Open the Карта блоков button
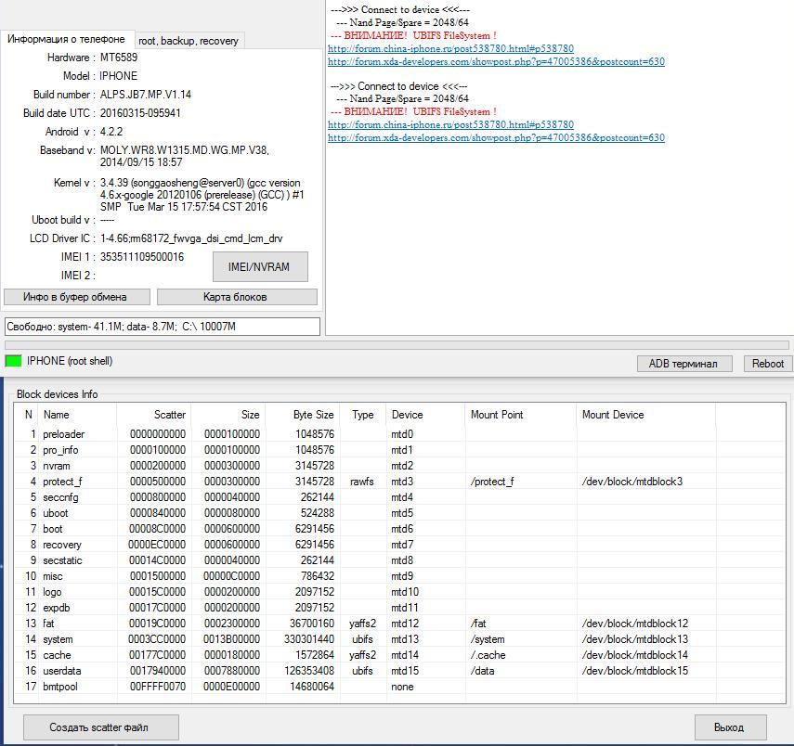The image size is (794, 746). click(x=236, y=297)
